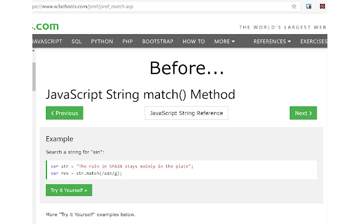
Task: Open the SQL tutorial
Action: (x=77, y=41)
